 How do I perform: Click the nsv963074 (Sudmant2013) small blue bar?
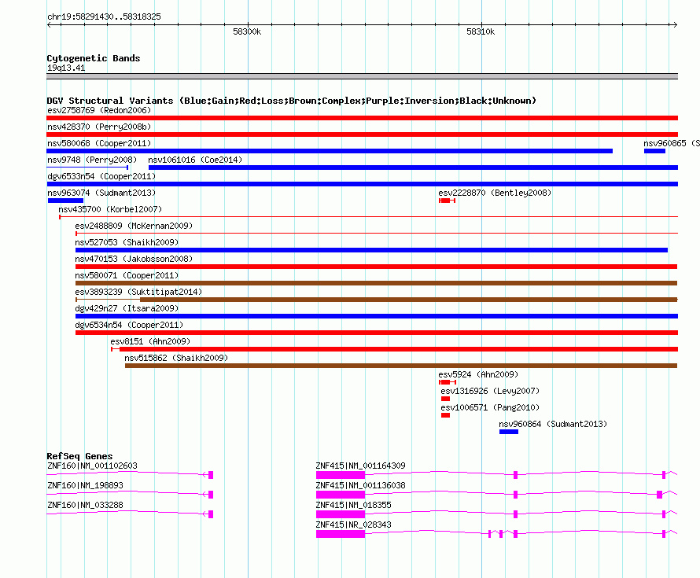point(65,201)
